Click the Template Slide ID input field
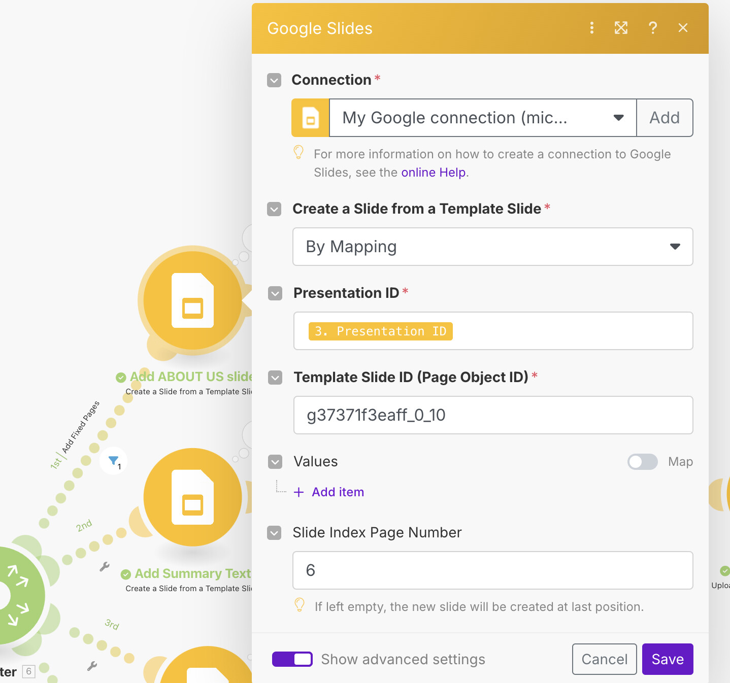This screenshot has height=683, width=730. [x=493, y=415]
